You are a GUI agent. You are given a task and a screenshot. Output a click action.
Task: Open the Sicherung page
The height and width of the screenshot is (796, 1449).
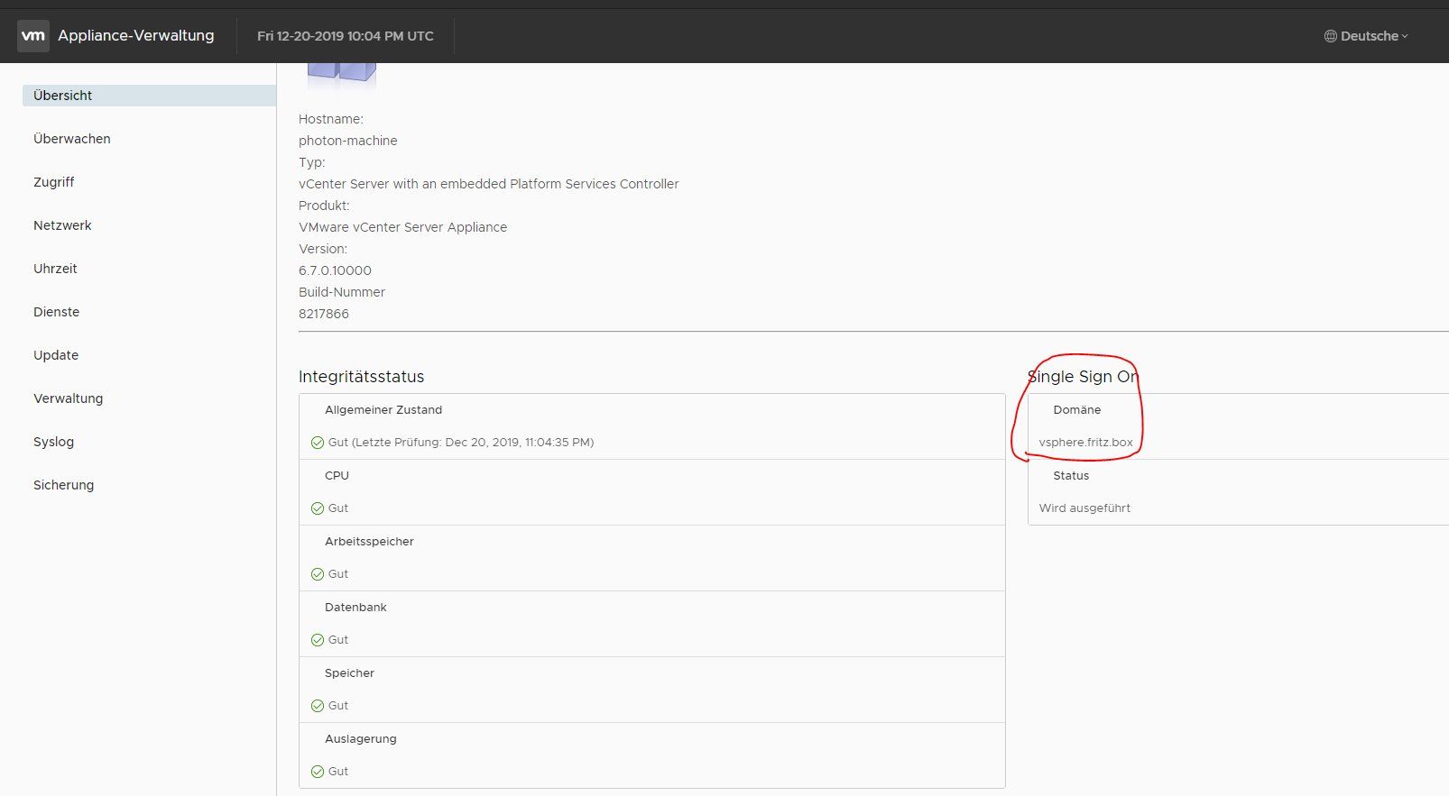(63, 485)
